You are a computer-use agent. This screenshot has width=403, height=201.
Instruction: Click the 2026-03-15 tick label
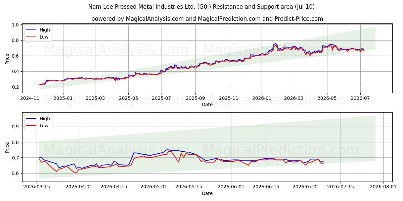click(37, 187)
